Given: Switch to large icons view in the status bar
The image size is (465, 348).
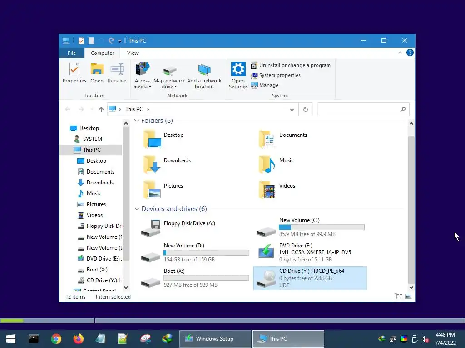Looking at the screenshot, I should (408, 296).
